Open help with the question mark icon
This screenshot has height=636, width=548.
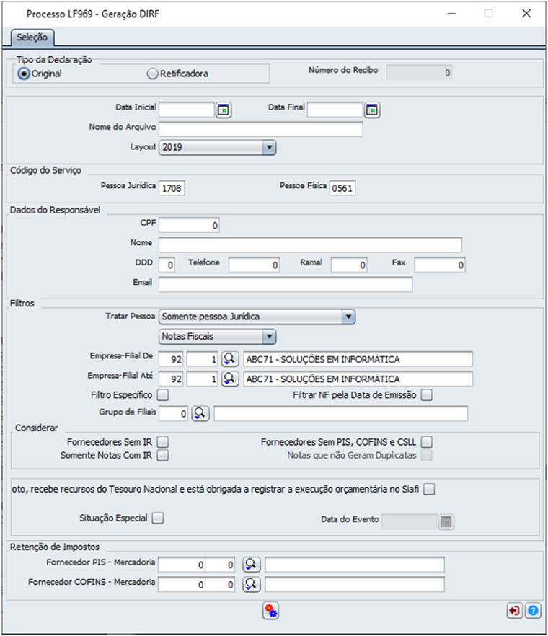533,611
